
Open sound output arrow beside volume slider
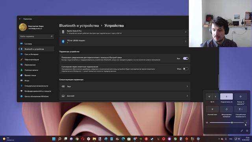246,123
